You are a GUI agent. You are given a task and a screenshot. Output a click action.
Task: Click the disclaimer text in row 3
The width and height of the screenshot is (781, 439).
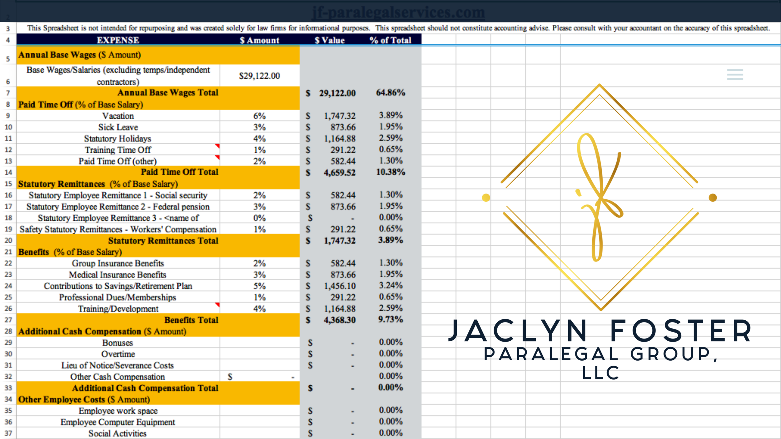[x=398, y=28]
